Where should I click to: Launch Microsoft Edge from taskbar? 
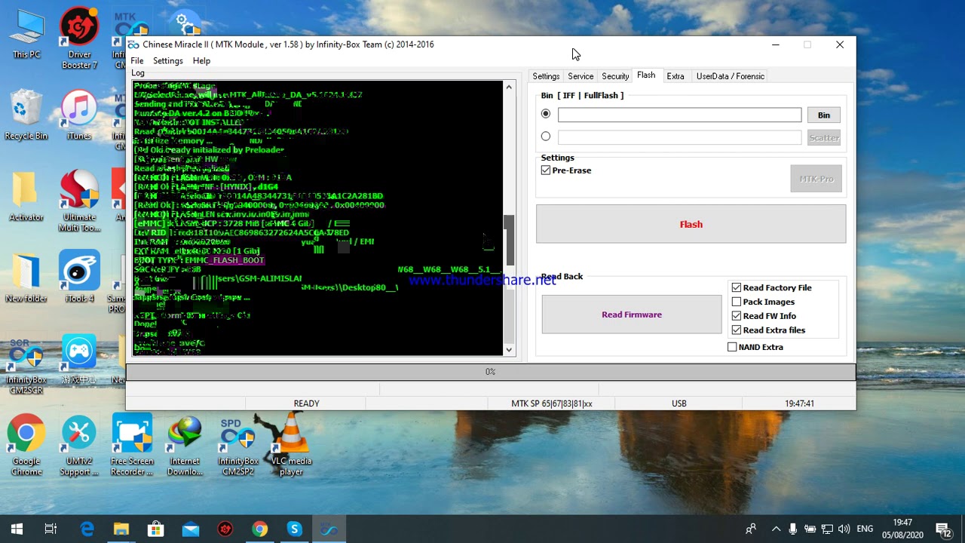87,529
